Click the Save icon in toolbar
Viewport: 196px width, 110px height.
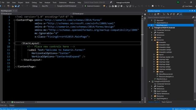[x=16, y=6]
